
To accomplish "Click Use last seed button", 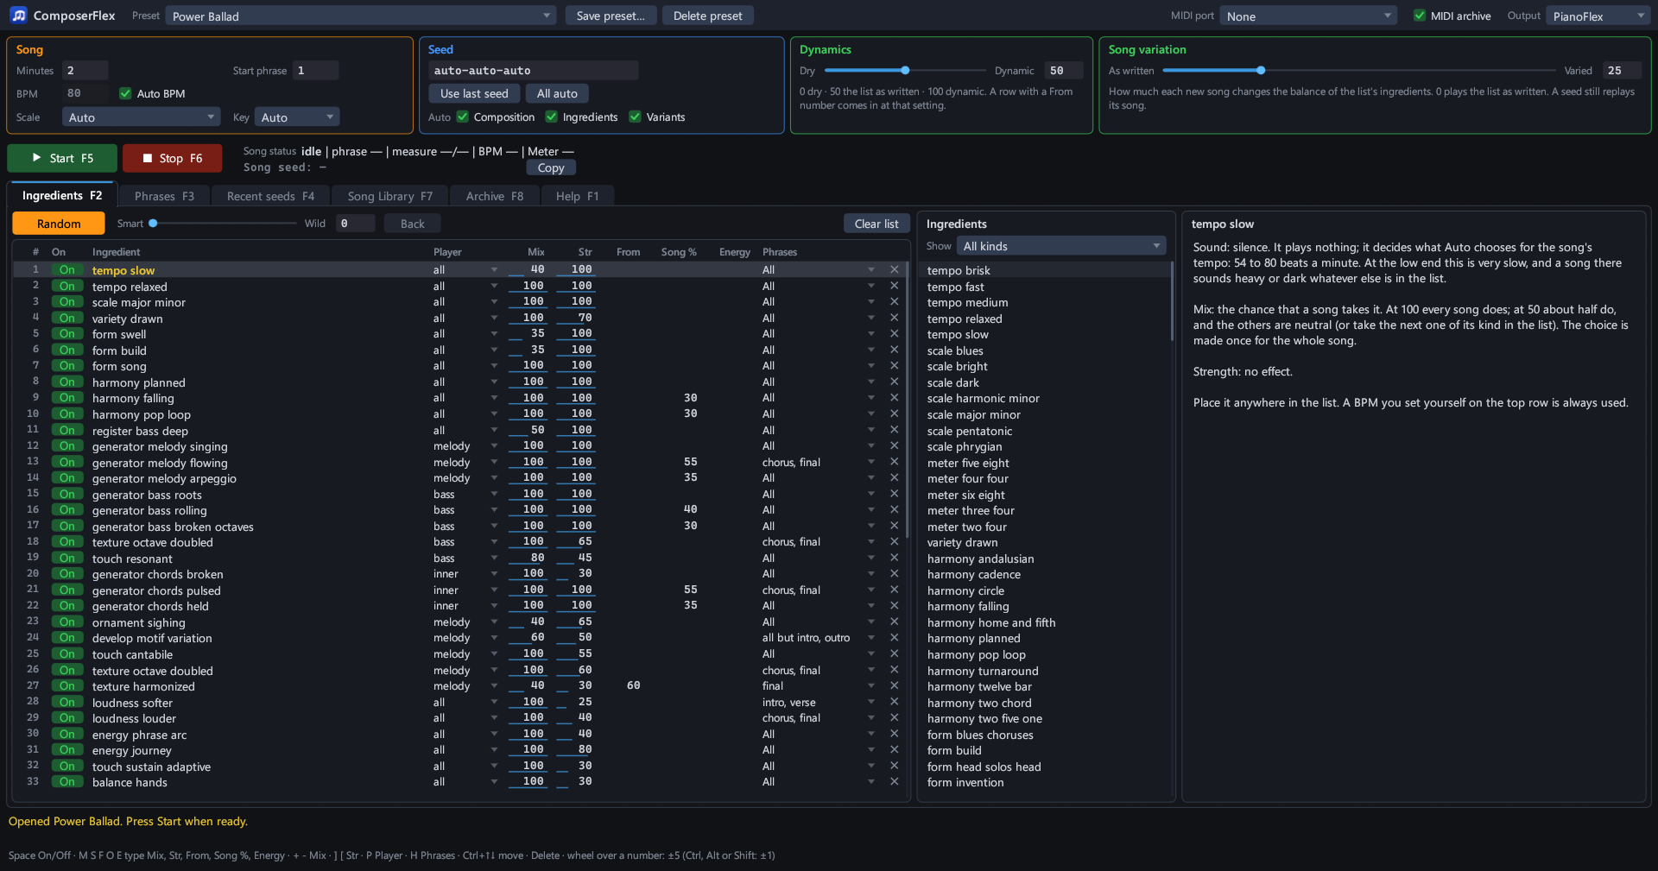I will click(474, 93).
